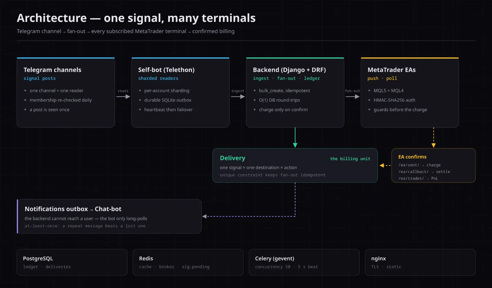Click the 'EA confirms' heading
The image size is (492, 288).
(412, 157)
